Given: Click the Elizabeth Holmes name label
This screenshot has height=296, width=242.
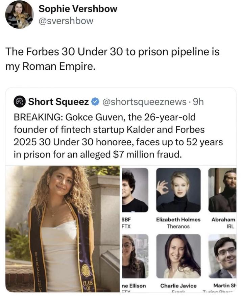Looking at the screenshot, I should (178, 219).
